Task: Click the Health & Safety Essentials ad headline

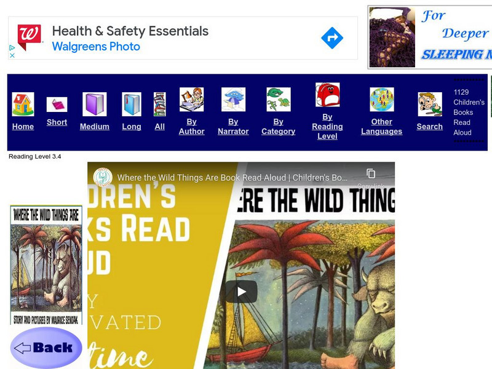Action: pyautogui.click(x=130, y=31)
